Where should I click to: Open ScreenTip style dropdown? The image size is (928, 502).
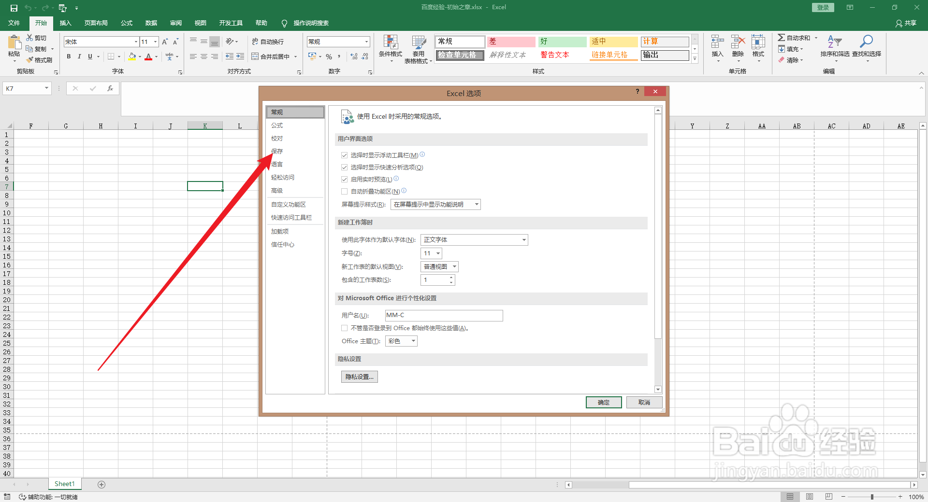pyautogui.click(x=435, y=205)
